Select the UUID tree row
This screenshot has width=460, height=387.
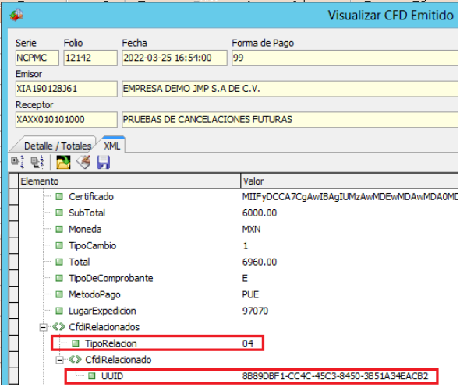(x=251, y=376)
